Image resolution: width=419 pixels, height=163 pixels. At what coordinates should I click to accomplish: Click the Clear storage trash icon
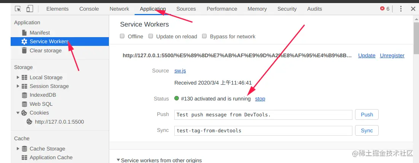point(24,50)
